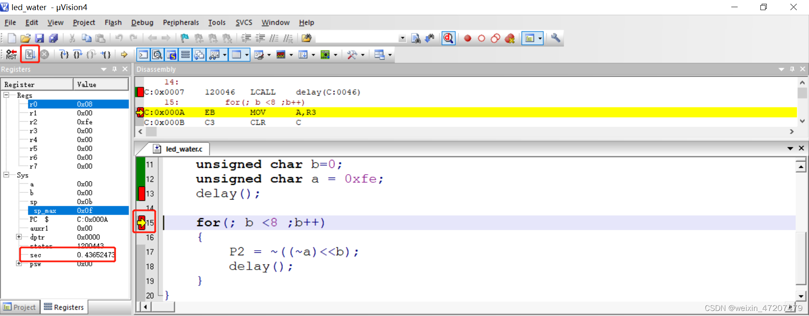Image resolution: width=809 pixels, height=316 pixels.
Task: Click the Serial Windows icon
Action: click(x=259, y=54)
